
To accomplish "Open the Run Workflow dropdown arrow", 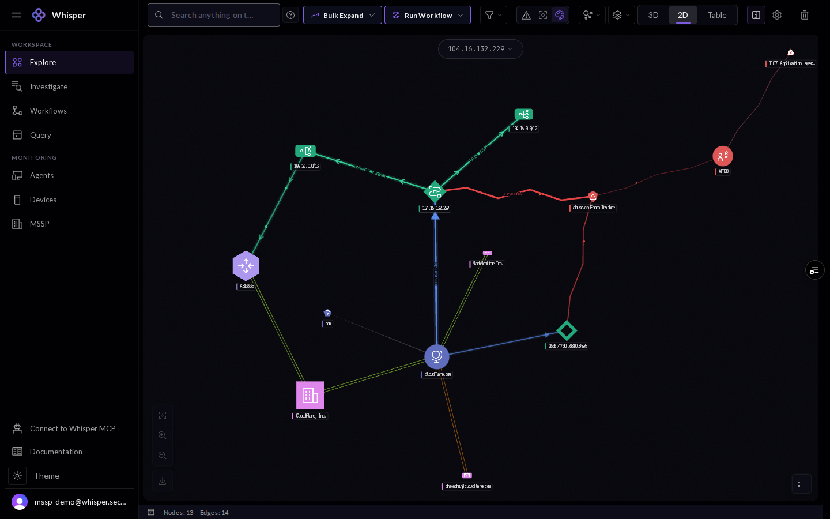I will [x=461, y=15].
